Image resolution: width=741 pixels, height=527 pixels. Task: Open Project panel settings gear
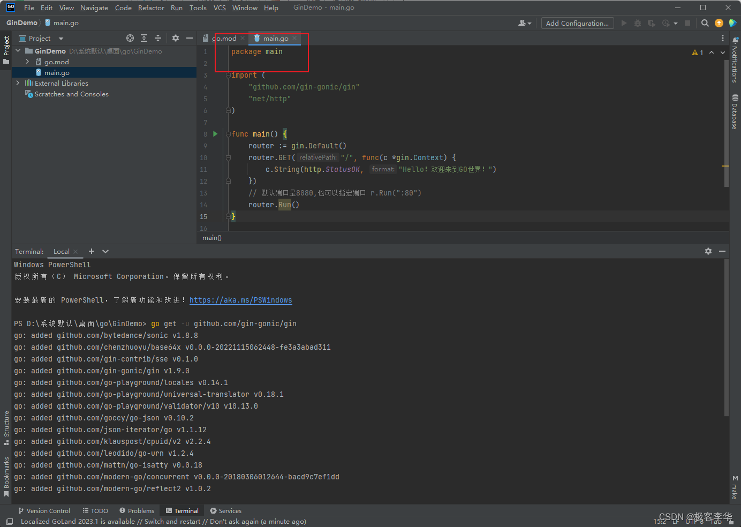click(176, 38)
